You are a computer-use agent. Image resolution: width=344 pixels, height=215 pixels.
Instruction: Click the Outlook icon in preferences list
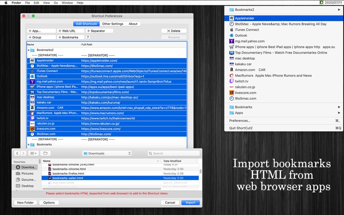click(32, 77)
